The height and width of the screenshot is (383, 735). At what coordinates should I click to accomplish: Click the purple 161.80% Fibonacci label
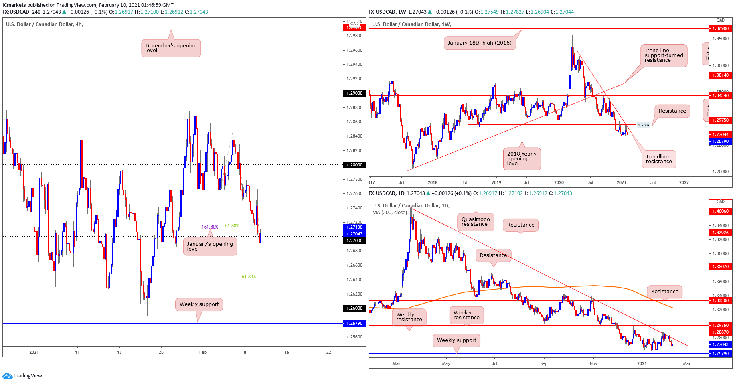coord(210,227)
